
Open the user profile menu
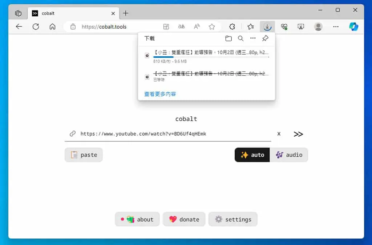[x=318, y=27]
